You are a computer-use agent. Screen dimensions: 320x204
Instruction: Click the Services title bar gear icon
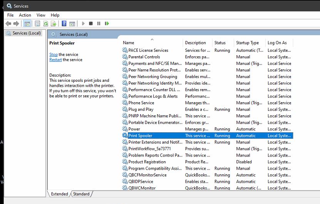[x=9, y=6]
